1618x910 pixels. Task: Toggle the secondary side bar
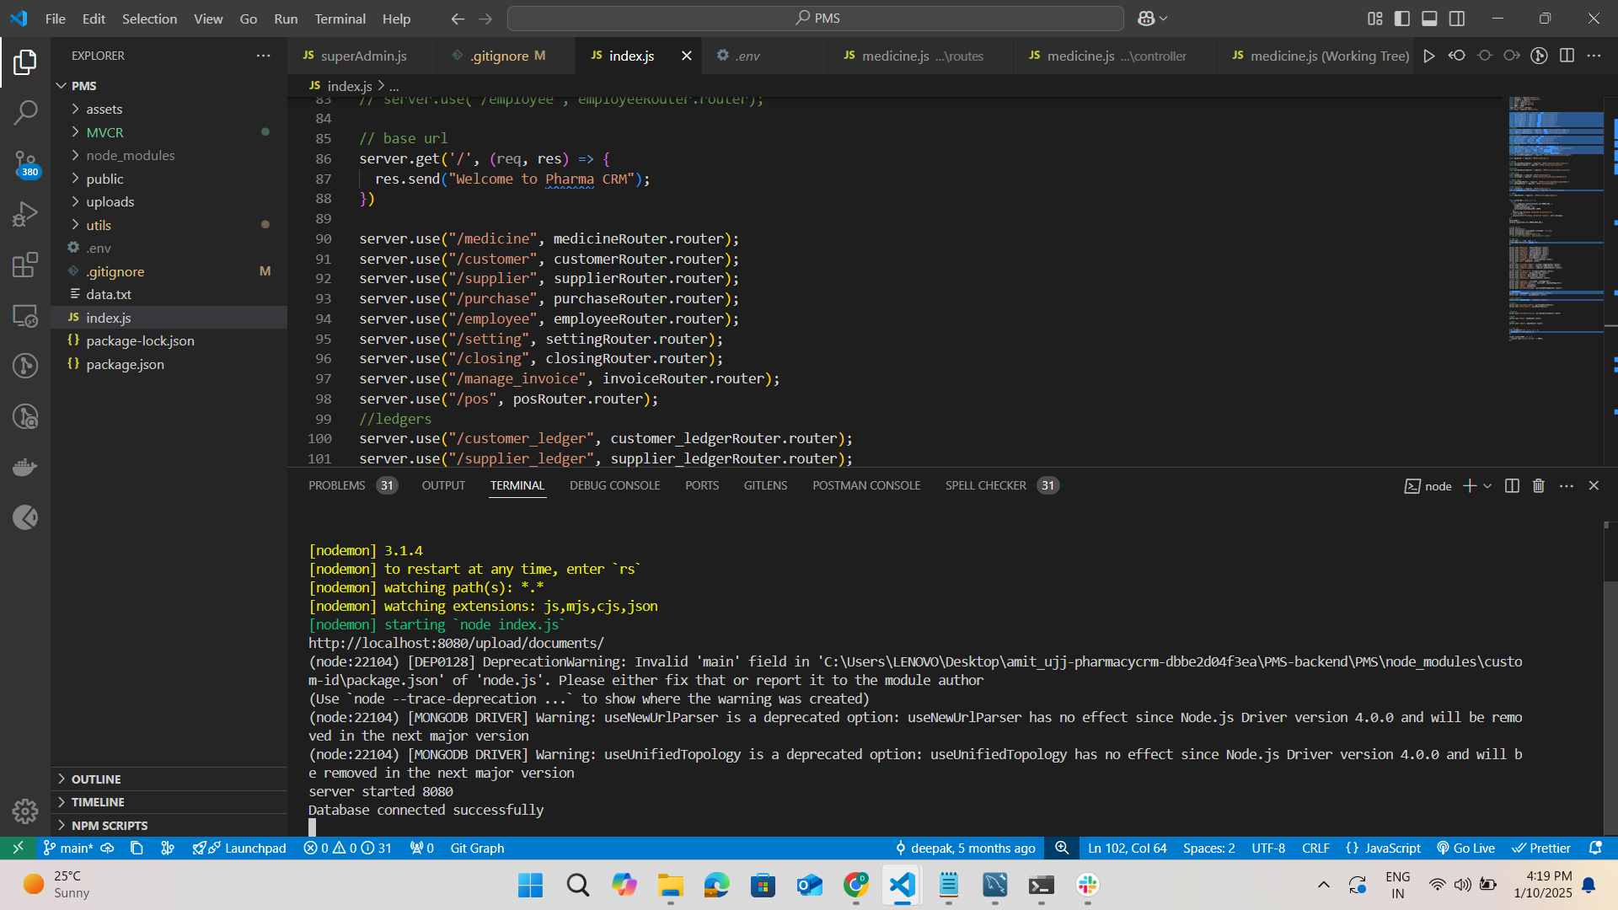pyautogui.click(x=1457, y=19)
